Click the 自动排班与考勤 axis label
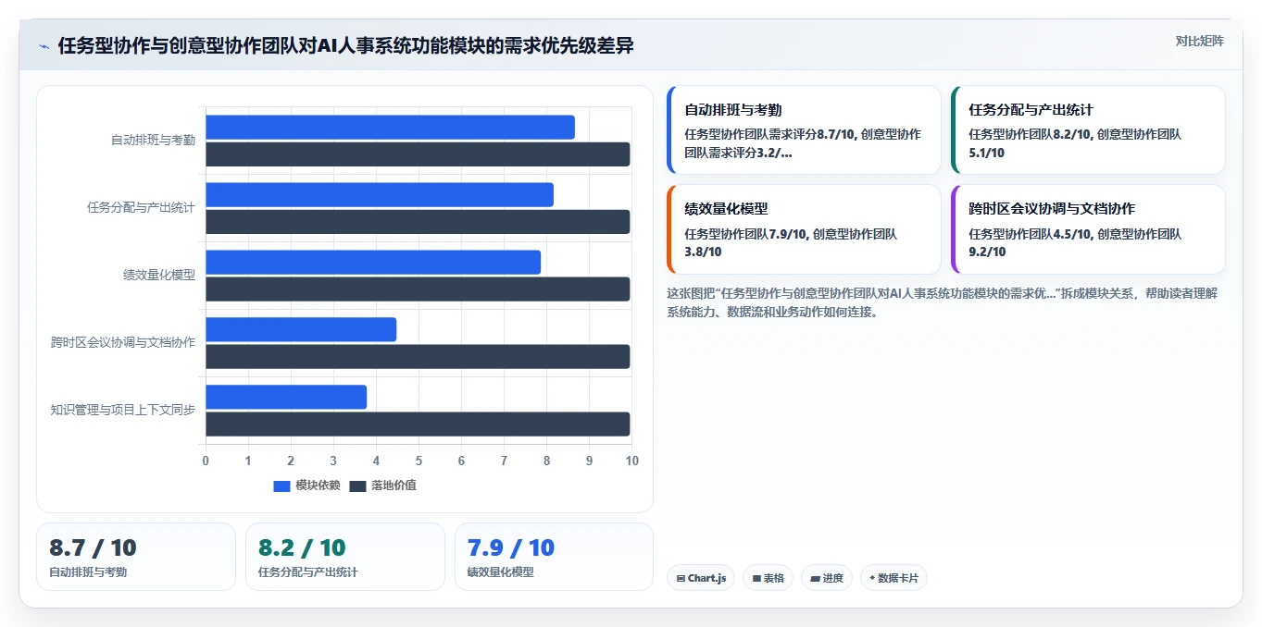The image size is (1262, 627). 153,141
